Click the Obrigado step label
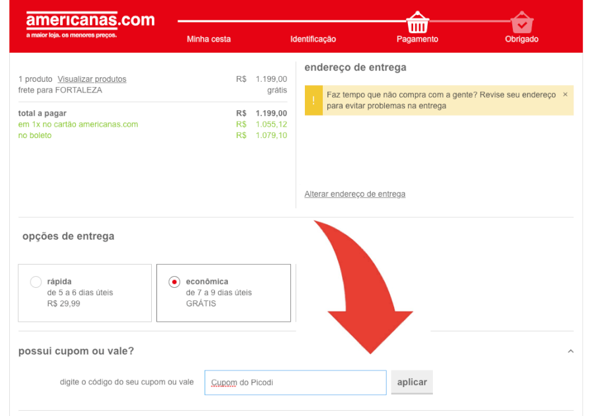 pos(521,39)
